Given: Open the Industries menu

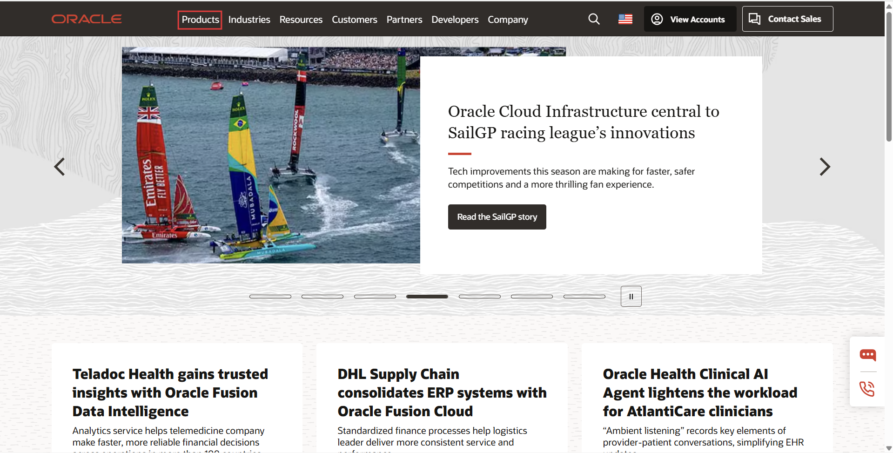Looking at the screenshot, I should tap(249, 20).
